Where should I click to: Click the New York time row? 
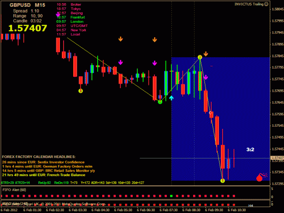[71, 30]
